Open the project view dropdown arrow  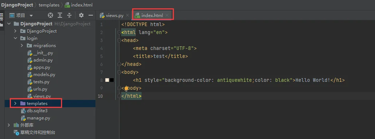(31, 16)
